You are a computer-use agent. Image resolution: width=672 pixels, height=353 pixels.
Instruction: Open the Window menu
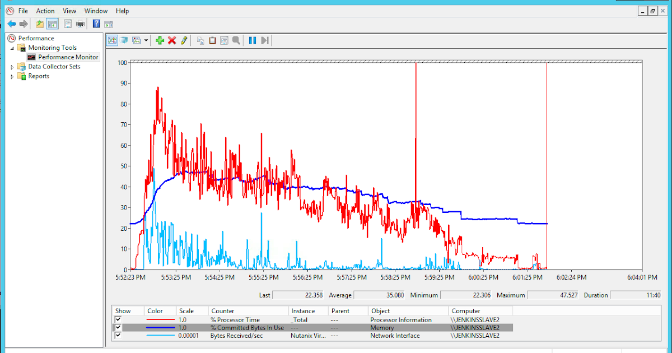96,10
